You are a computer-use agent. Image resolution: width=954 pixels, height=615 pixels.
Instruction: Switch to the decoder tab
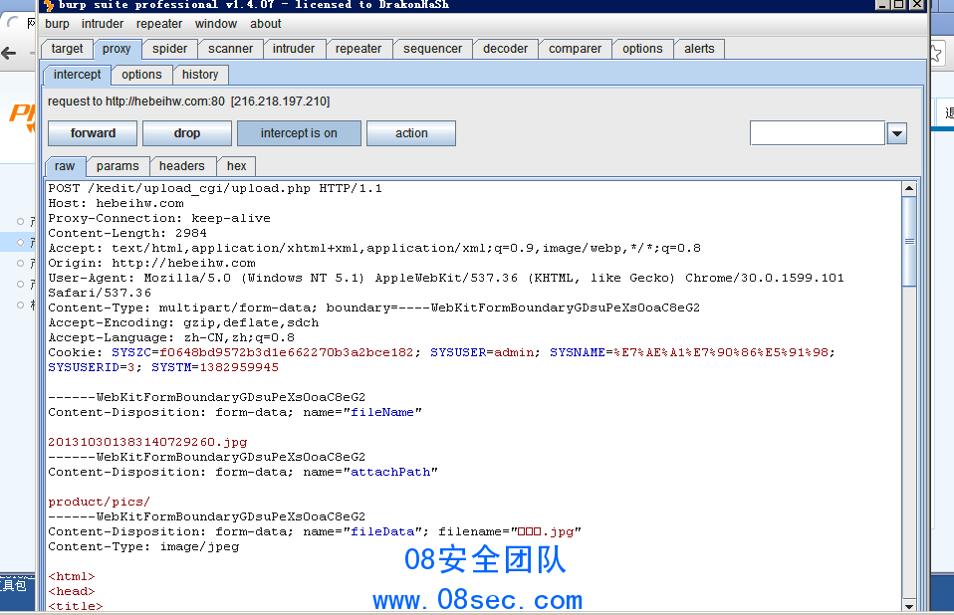[505, 49]
